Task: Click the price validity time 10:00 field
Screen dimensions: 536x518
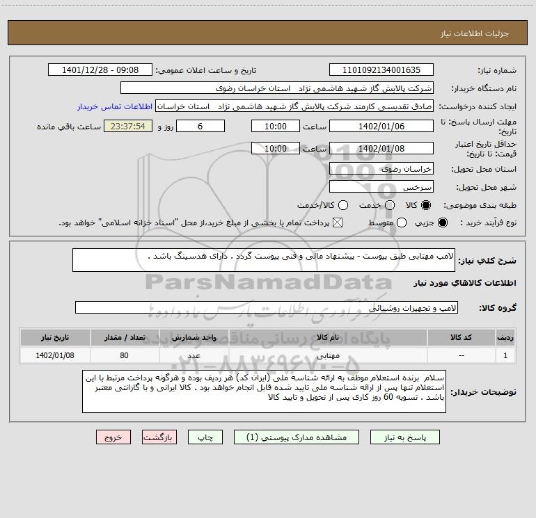Action: coord(276,148)
